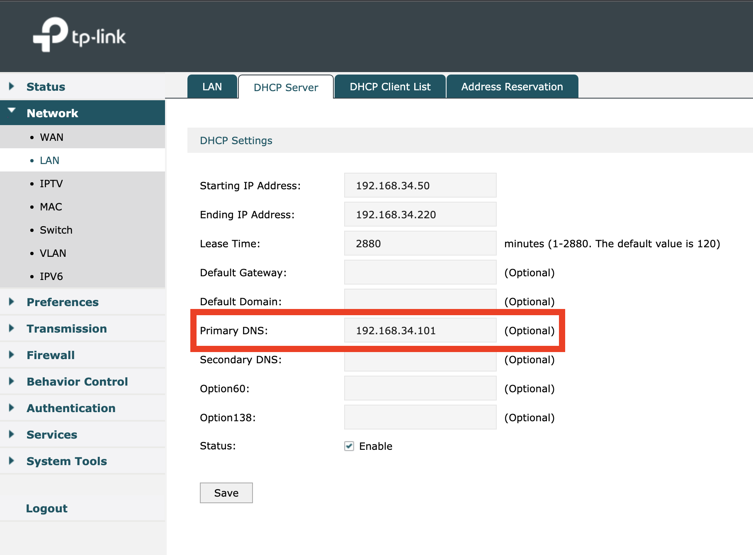Collapse the Network section arrow
The image size is (753, 555).
[x=12, y=111]
